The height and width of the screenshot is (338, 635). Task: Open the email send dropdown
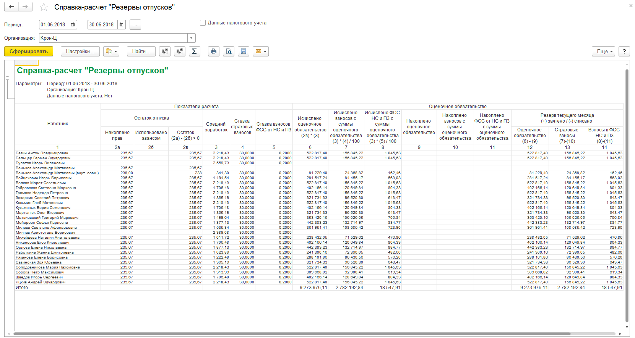pyautogui.click(x=261, y=51)
